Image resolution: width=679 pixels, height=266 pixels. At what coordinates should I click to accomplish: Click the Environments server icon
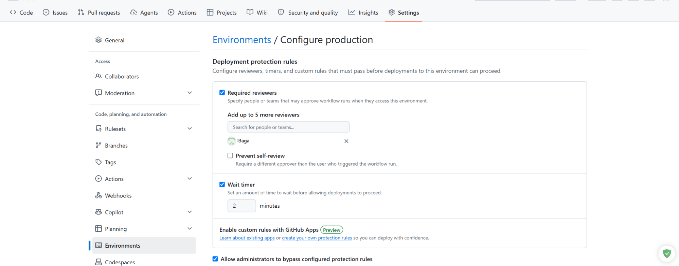pos(99,245)
